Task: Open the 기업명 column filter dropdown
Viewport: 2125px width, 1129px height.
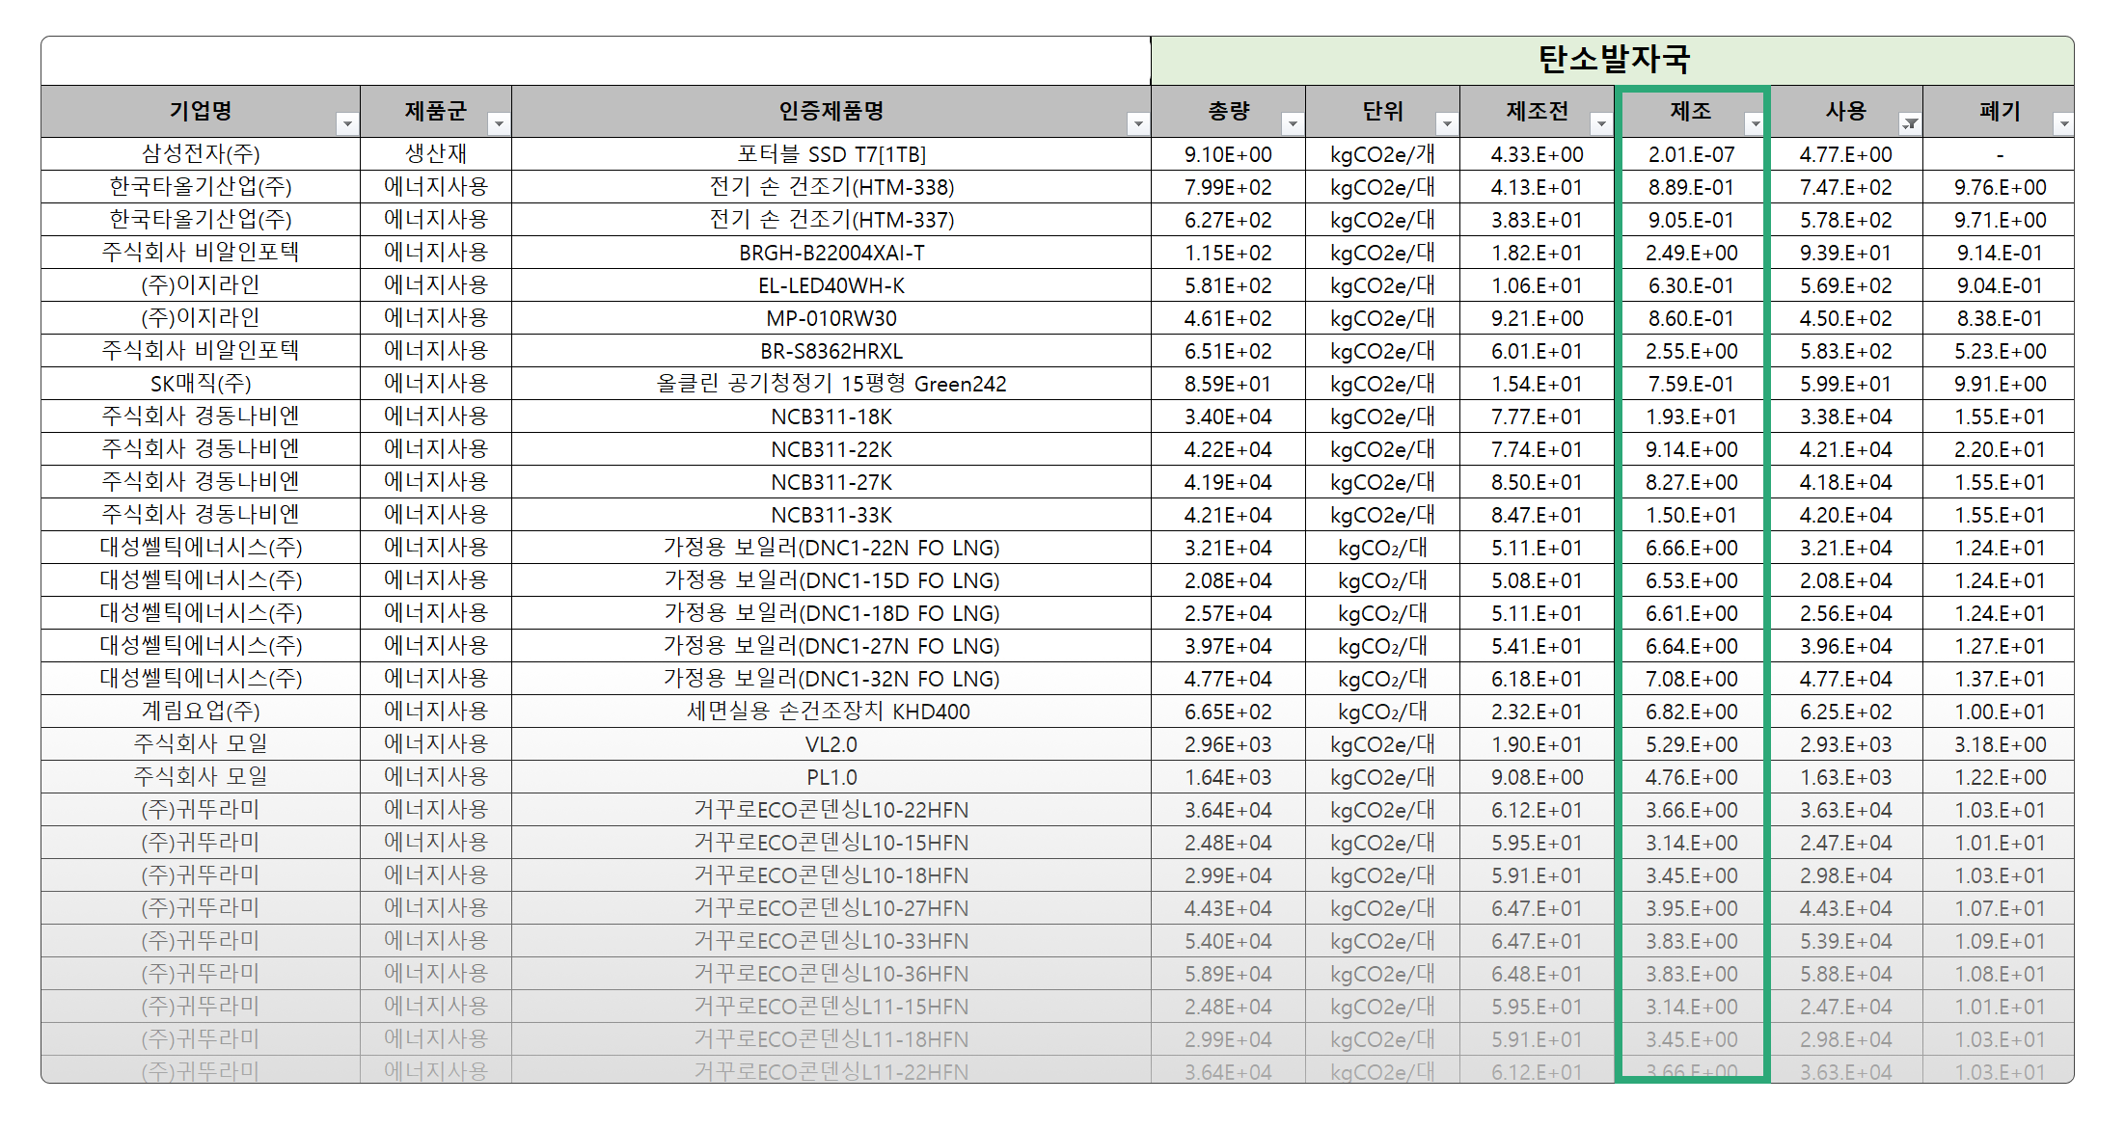Action: 347,123
